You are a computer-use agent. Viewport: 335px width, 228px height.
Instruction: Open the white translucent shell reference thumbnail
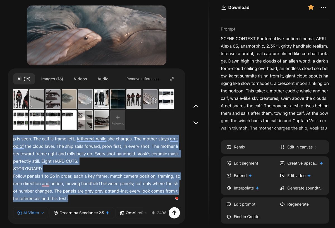[85, 99]
